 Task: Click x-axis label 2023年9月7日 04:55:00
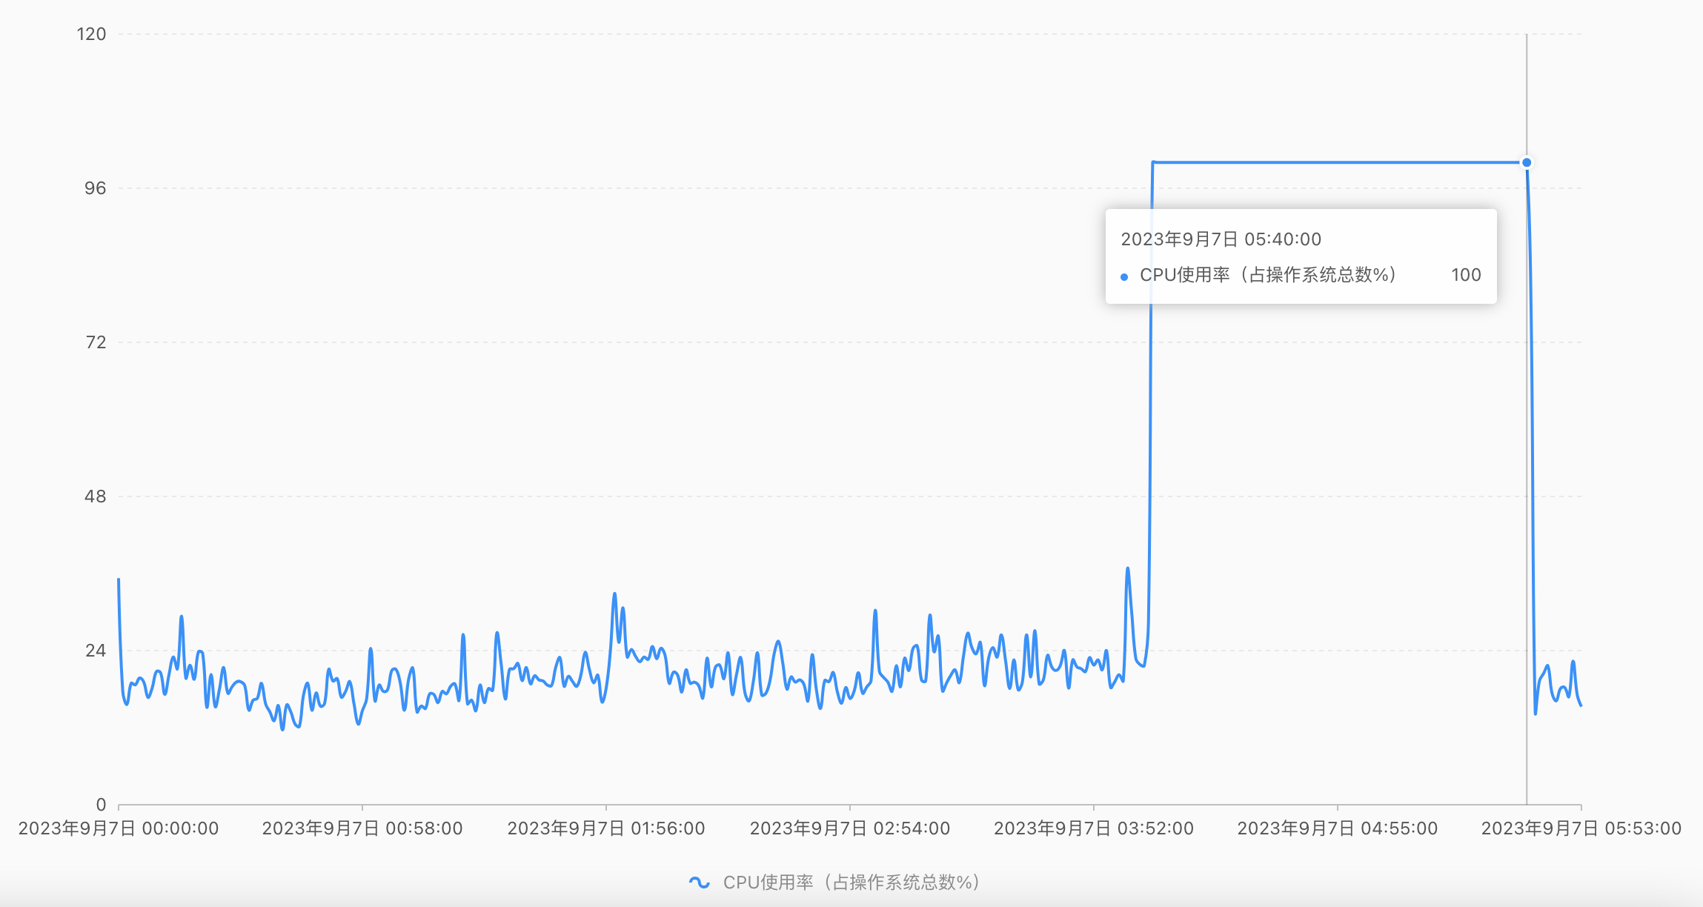pos(1338,828)
